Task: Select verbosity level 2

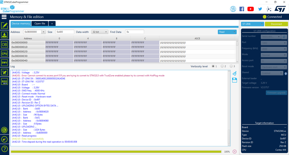Action: tap(222, 66)
